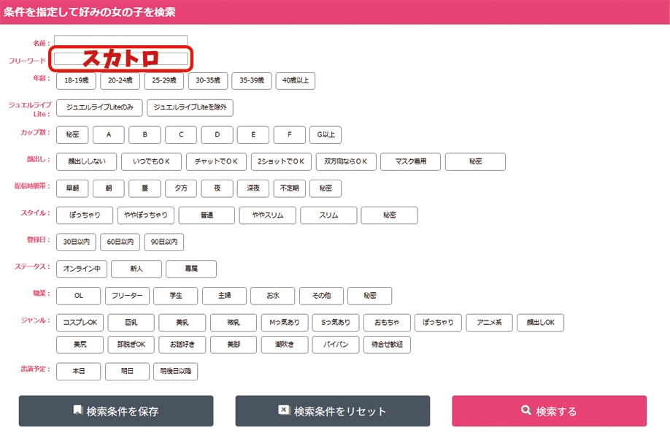This screenshot has height=433, width=670.
Task: Select 本日 under 出演予定
Action: tap(78, 371)
